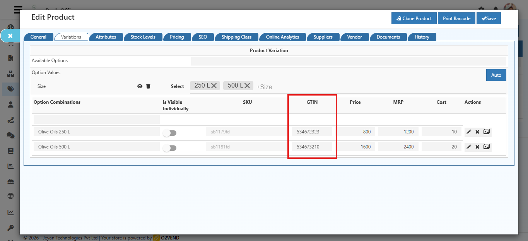This screenshot has height=241, width=528.
Task: Enable Is Visible Individually for Olive Oils 250 L
Action: point(169,133)
